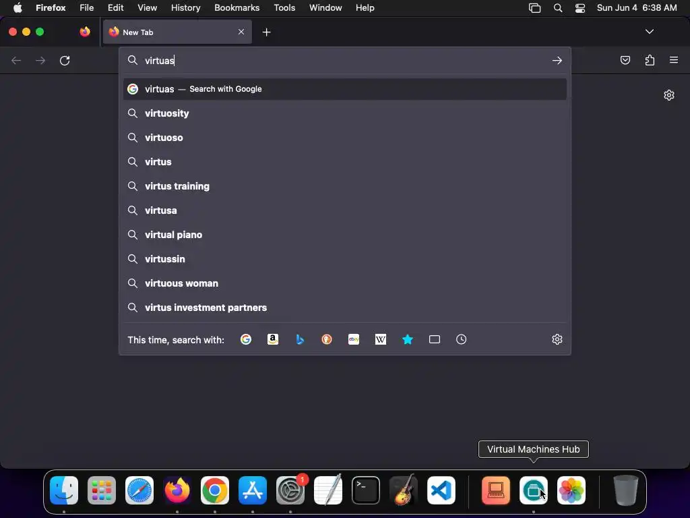
Task: Open macOS Control Center
Action: tap(580, 8)
